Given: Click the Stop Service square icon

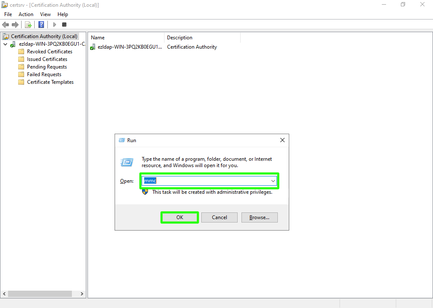Looking at the screenshot, I should (x=64, y=25).
